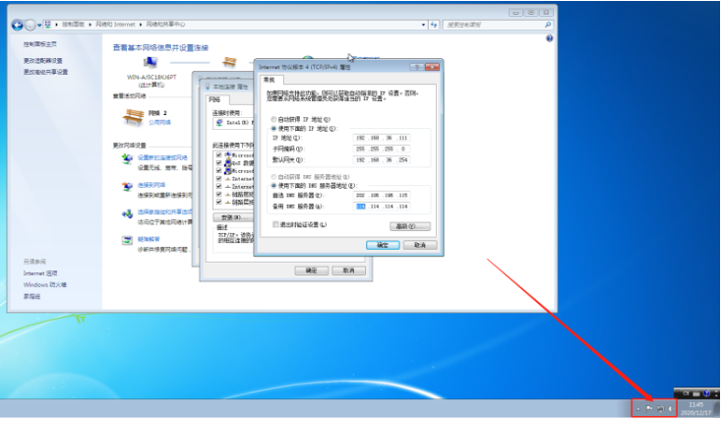Click the Intel adapter icon in 连接时使用 box
723x421 pixels.
point(219,123)
